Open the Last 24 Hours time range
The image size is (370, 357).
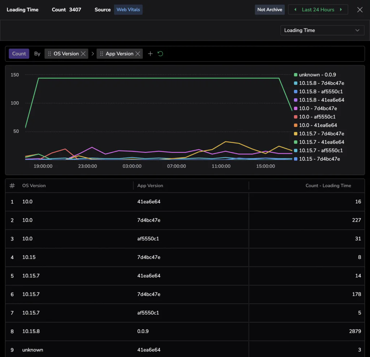318,10
